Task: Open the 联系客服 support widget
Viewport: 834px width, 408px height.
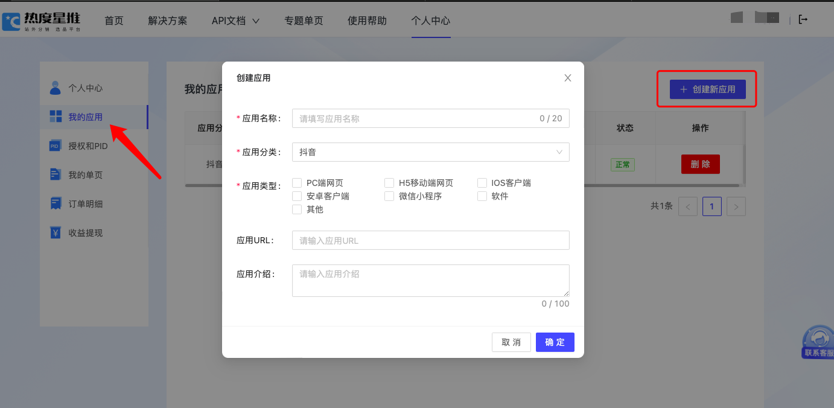Action: tap(818, 342)
